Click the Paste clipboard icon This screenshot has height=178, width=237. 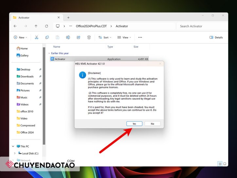point(57,37)
